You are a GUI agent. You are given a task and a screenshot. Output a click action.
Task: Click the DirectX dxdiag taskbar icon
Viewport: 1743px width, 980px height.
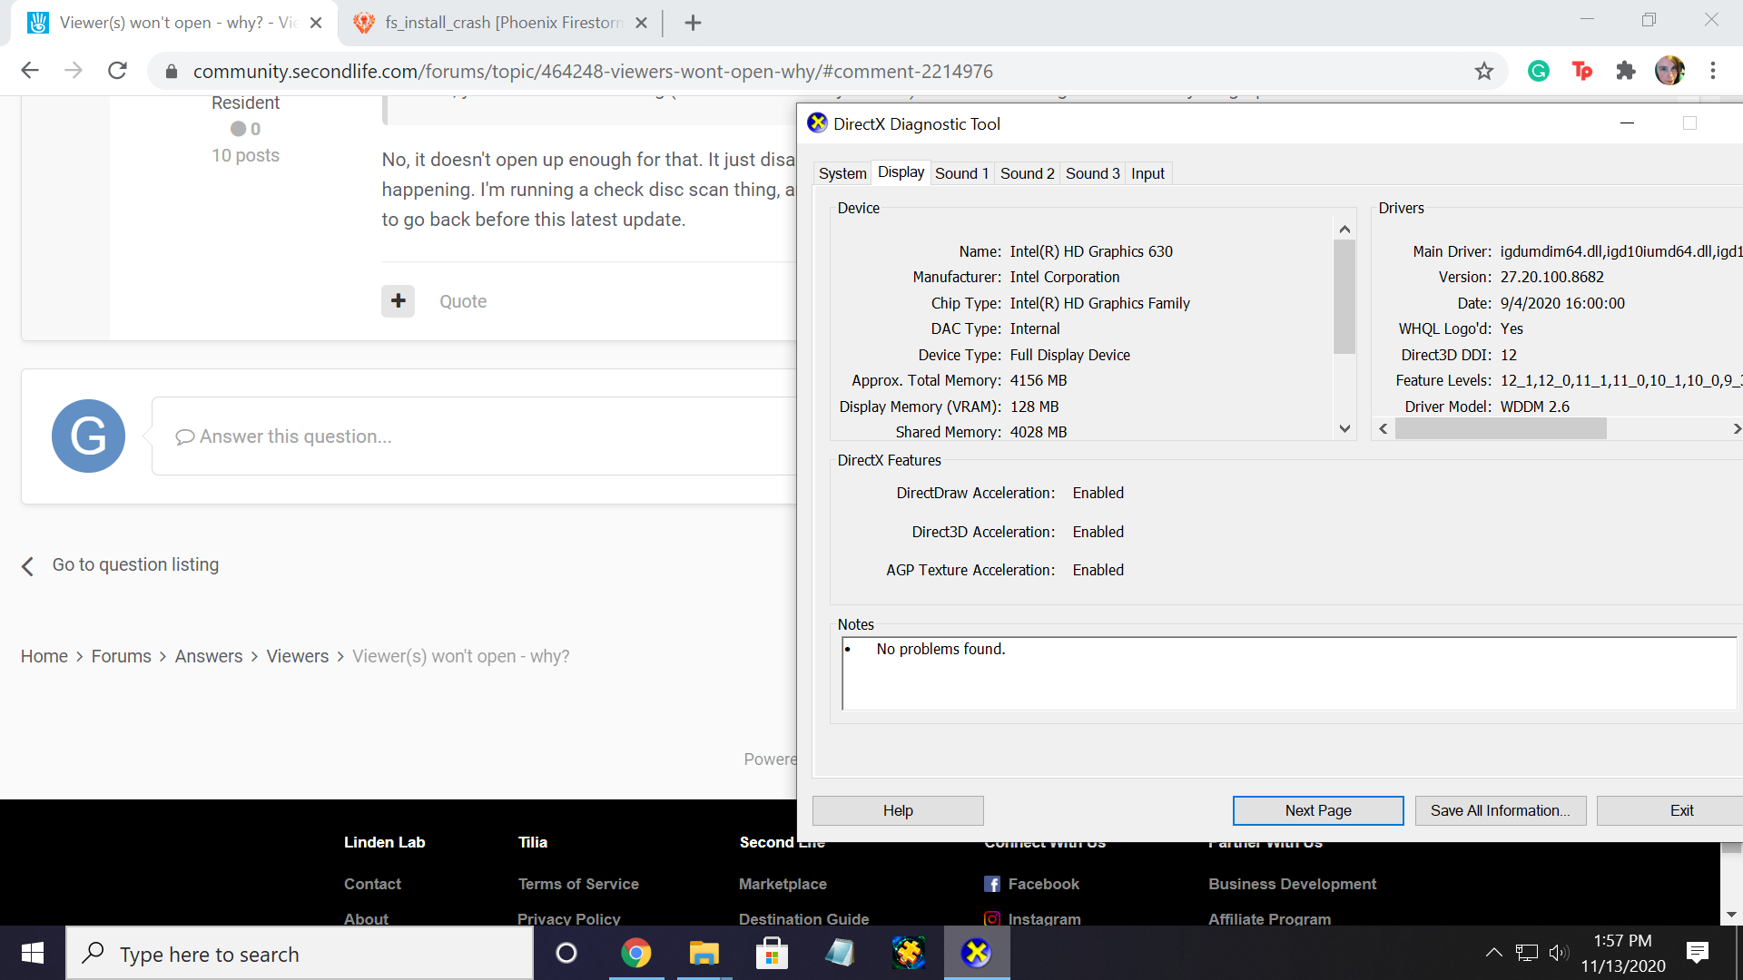(977, 953)
